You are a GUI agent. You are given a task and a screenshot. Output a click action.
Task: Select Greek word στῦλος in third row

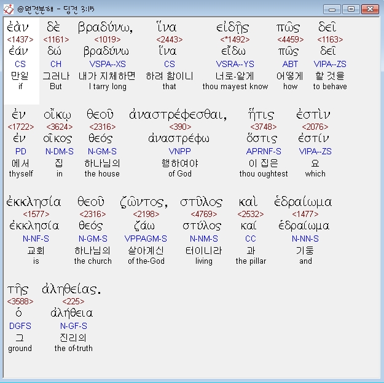[202, 202]
